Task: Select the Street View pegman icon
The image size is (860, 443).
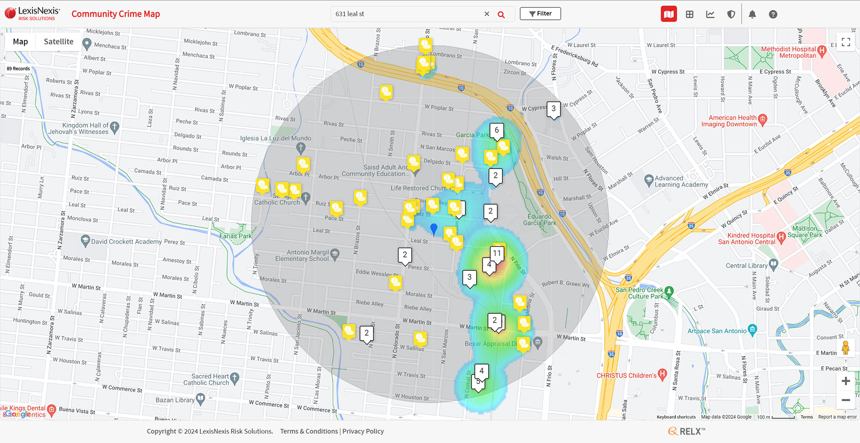Action: click(x=846, y=348)
